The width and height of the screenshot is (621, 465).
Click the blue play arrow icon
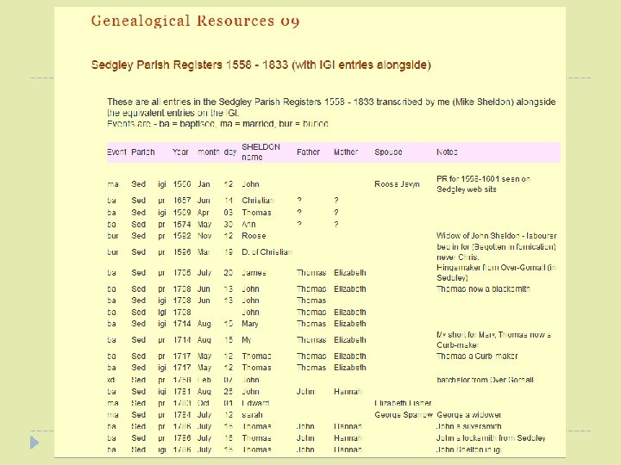[x=34, y=443]
